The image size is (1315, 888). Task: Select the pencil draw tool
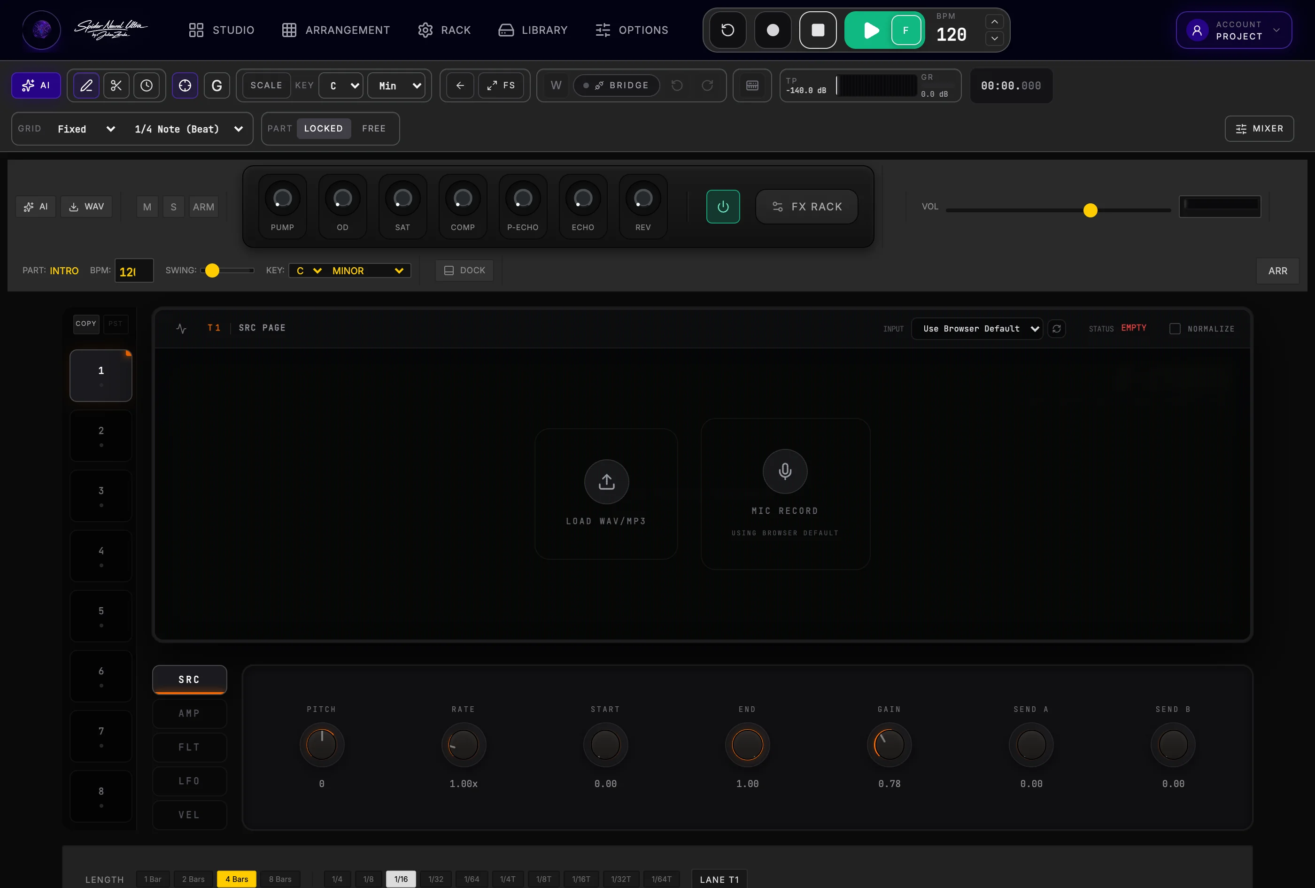click(86, 85)
